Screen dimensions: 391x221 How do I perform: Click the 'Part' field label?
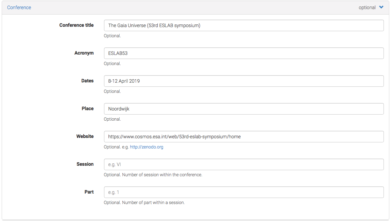tap(89, 192)
